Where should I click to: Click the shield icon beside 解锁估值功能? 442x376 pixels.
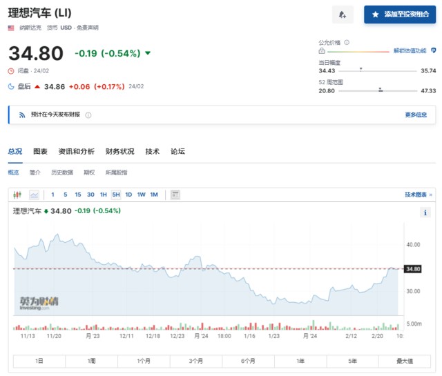[433, 51]
